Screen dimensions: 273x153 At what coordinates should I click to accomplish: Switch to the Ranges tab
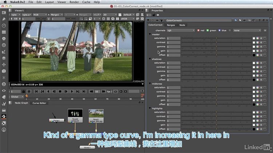(x=170, y=25)
